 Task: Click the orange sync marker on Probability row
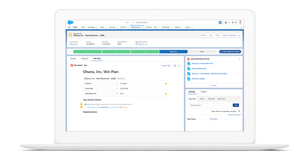(166, 94)
